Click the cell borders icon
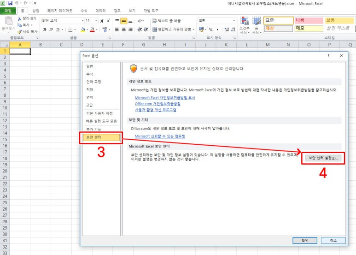 pyautogui.click(x=70, y=30)
